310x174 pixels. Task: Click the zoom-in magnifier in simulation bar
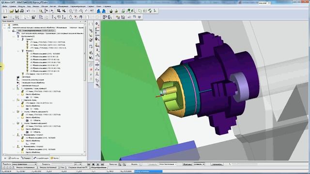click(120, 164)
